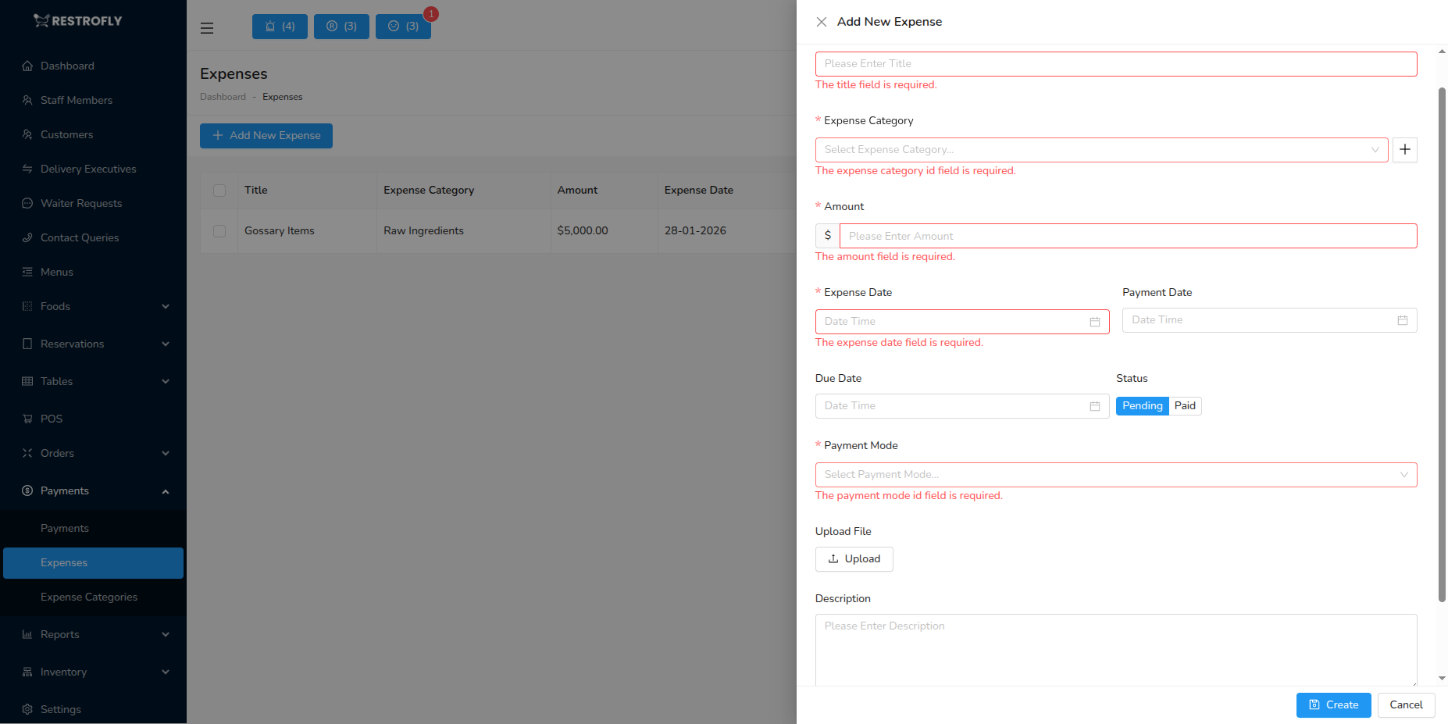Click the Add New Expense button
The width and height of the screenshot is (1448, 724).
point(266,135)
